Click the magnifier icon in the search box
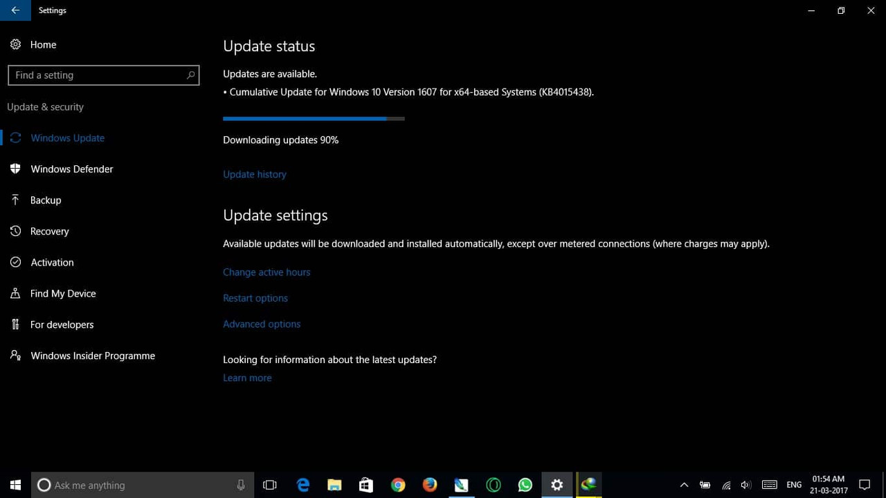 tap(190, 75)
